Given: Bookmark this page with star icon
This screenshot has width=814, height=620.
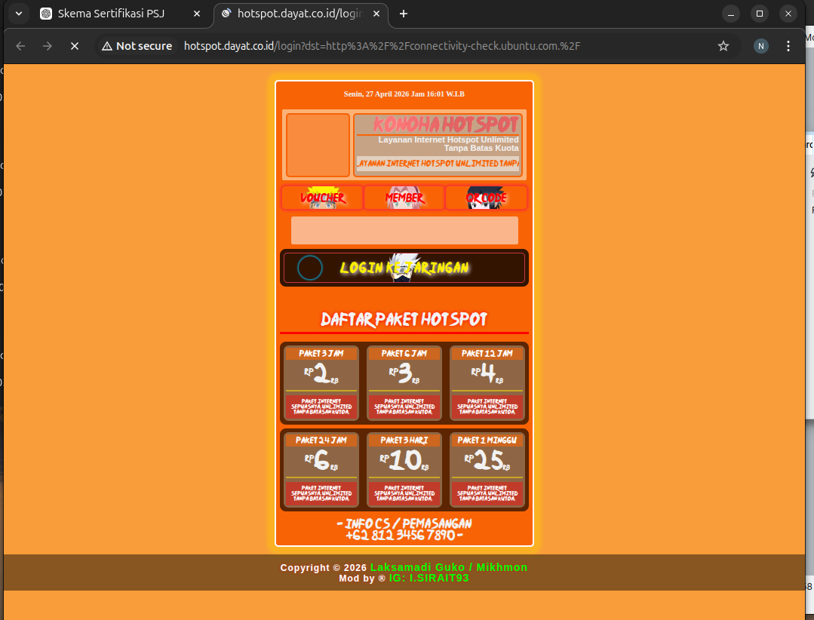Looking at the screenshot, I should [723, 46].
